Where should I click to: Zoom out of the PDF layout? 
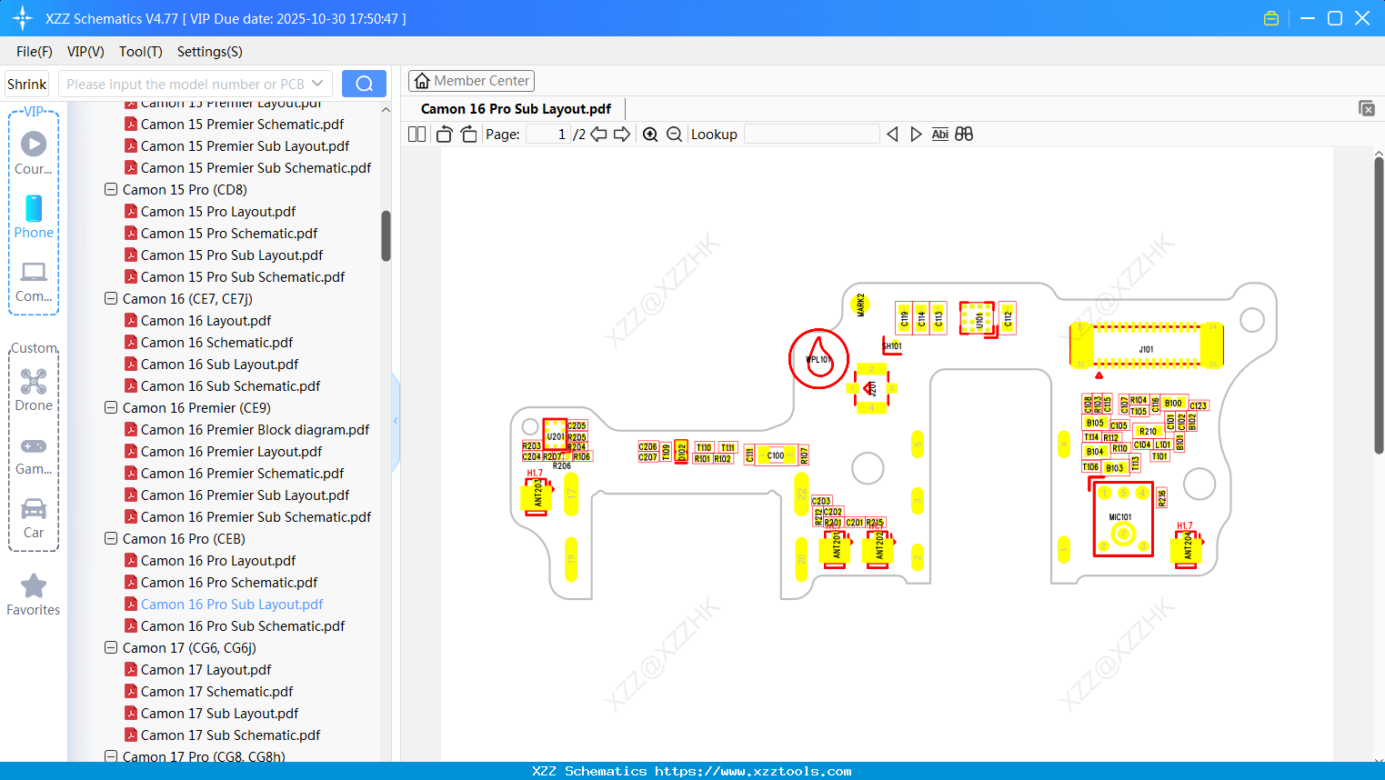674,135
